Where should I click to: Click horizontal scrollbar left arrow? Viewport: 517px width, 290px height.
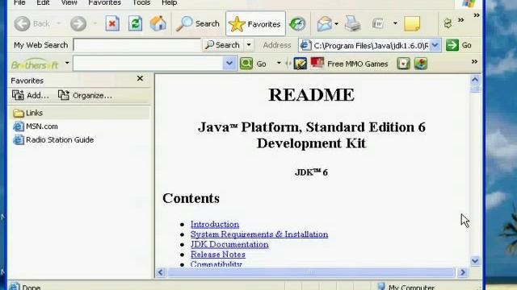click(161, 272)
